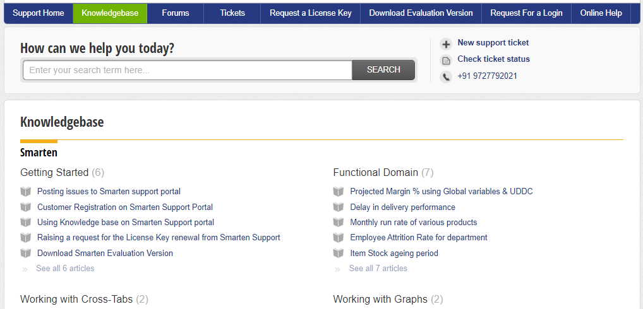
Task: Open Item Stock ageing period article
Action: (x=394, y=253)
